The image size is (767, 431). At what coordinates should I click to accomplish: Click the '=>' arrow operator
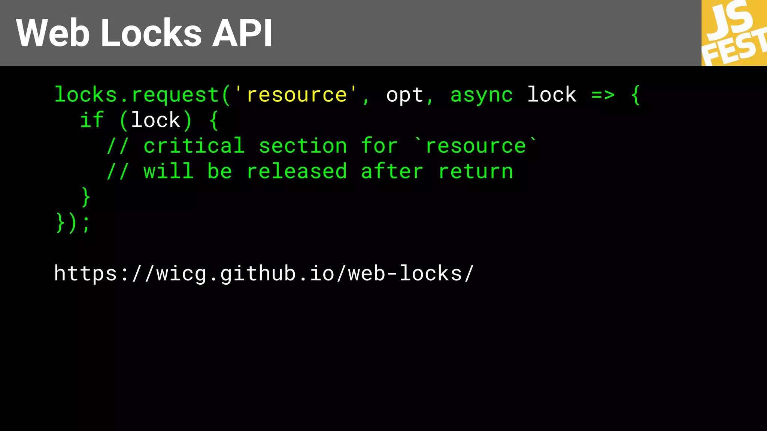[603, 95]
